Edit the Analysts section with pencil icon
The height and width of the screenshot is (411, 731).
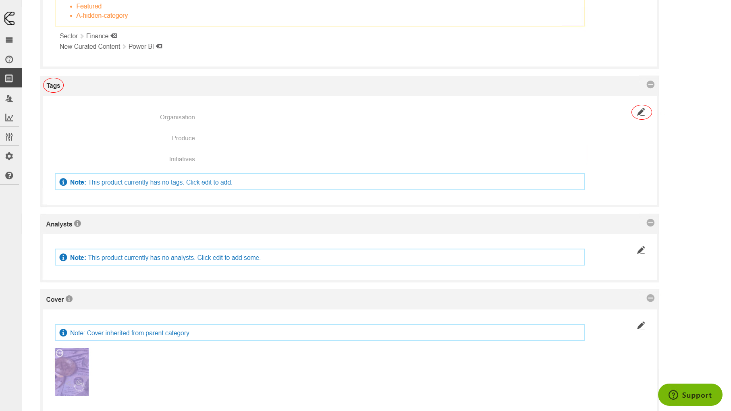coord(641,250)
